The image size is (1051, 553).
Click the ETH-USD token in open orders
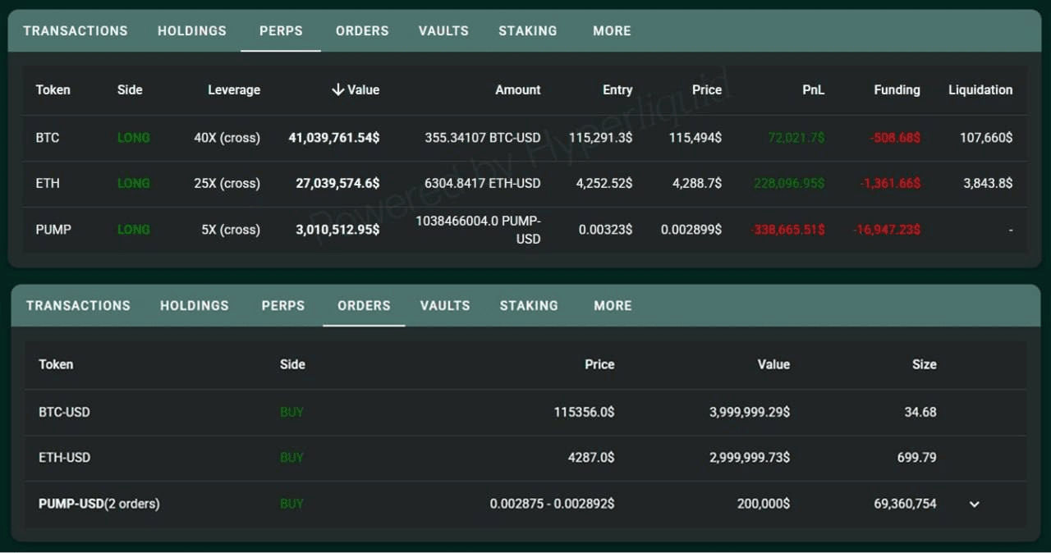[64, 458]
